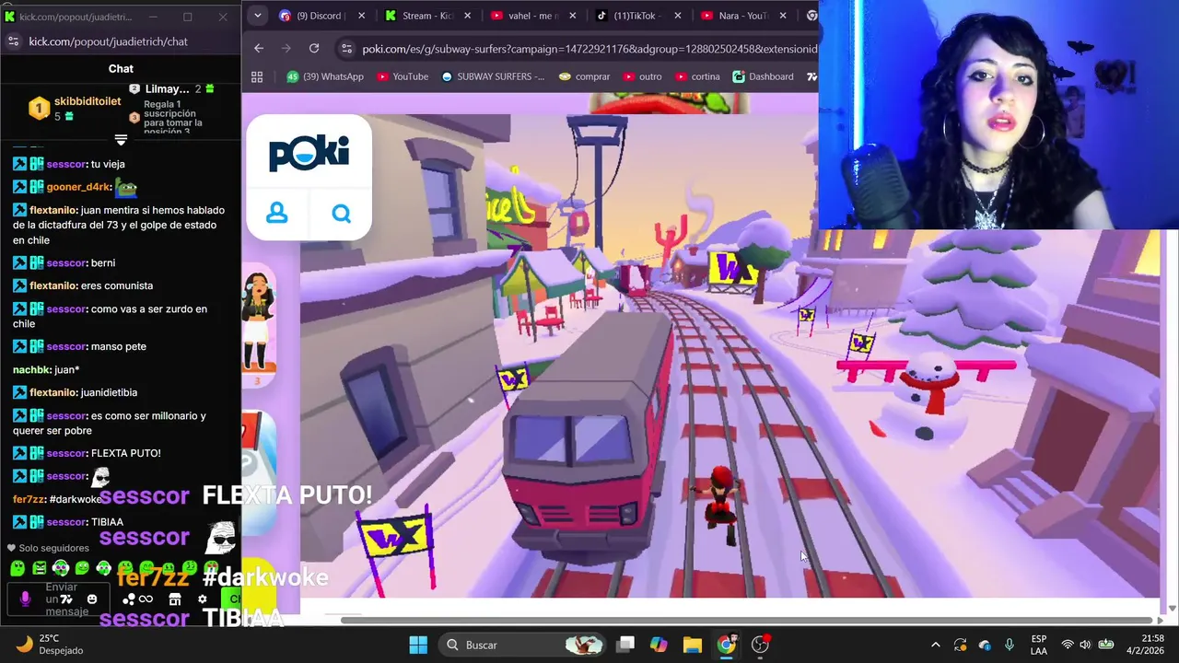Close the Discord tab
Image resolution: width=1179 pixels, height=663 pixels.
click(x=361, y=16)
